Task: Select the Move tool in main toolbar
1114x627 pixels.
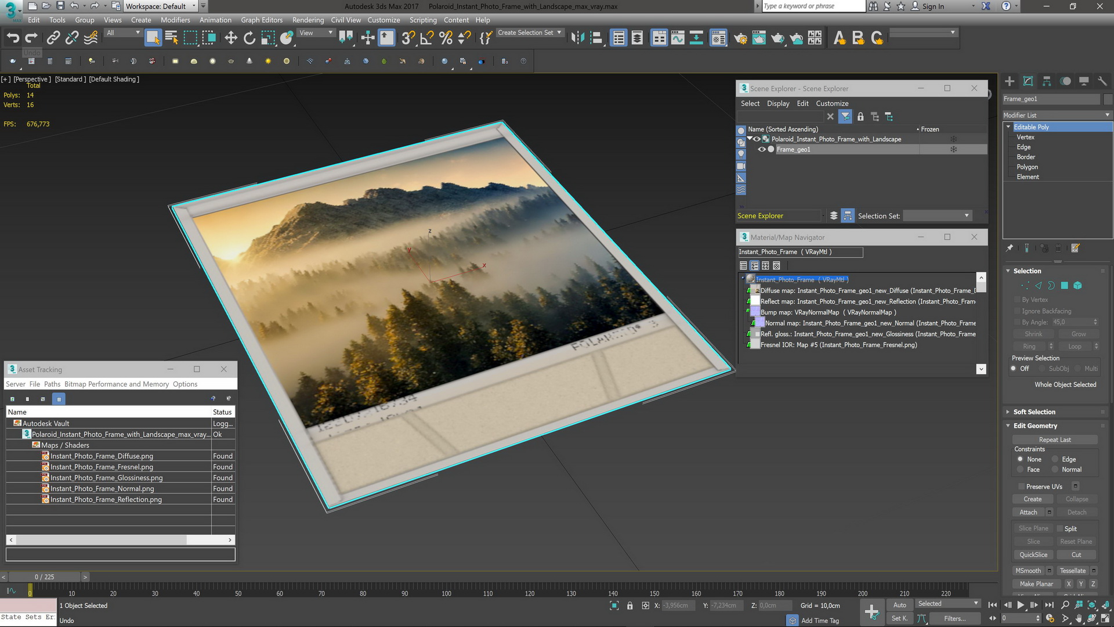Action: [231, 38]
